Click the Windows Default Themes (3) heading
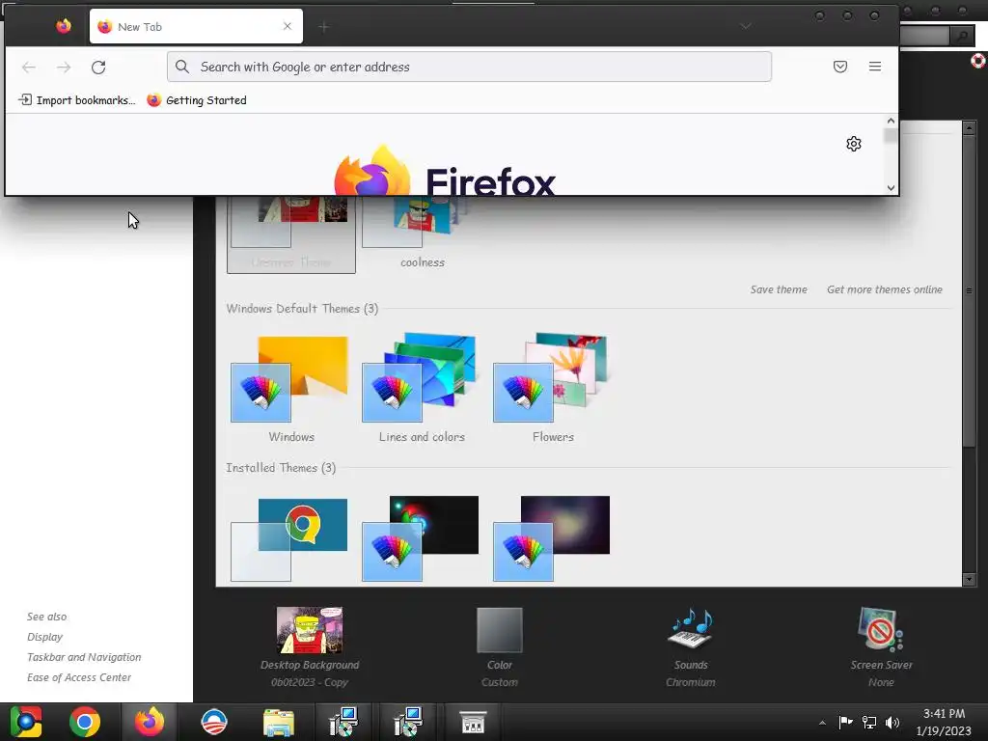The width and height of the screenshot is (988, 741). pyautogui.click(x=302, y=309)
